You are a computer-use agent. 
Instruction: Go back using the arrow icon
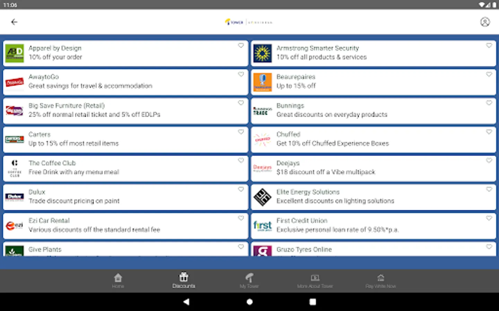tap(14, 22)
